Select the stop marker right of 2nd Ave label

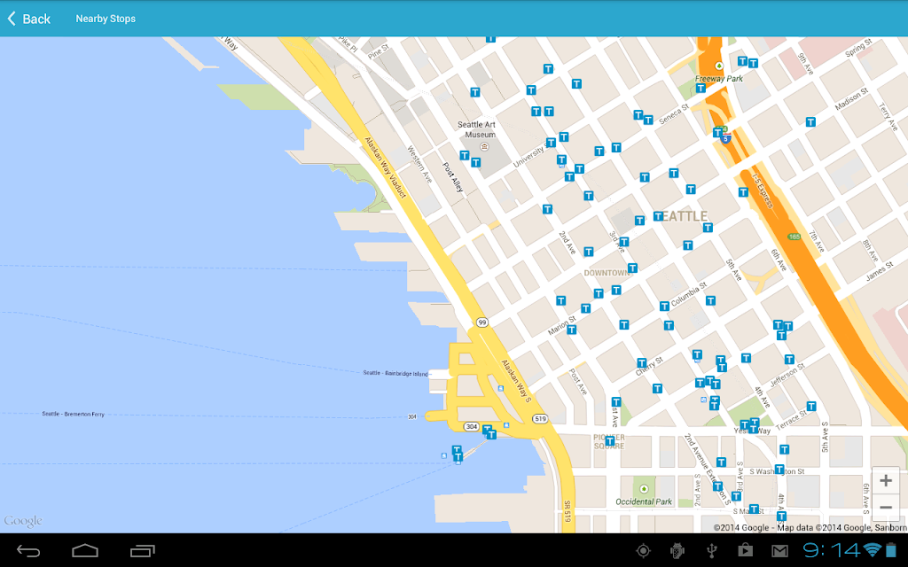pyautogui.click(x=589, y=252)
